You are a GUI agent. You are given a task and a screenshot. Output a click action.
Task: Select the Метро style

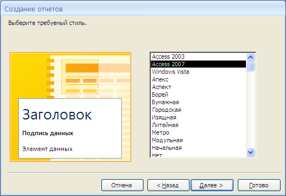(x=198, y=132)
